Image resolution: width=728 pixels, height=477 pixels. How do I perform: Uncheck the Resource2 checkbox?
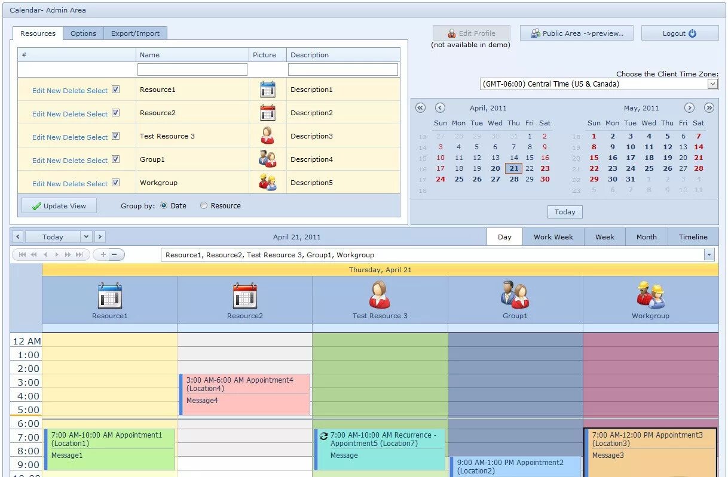[x=115, y=113]
